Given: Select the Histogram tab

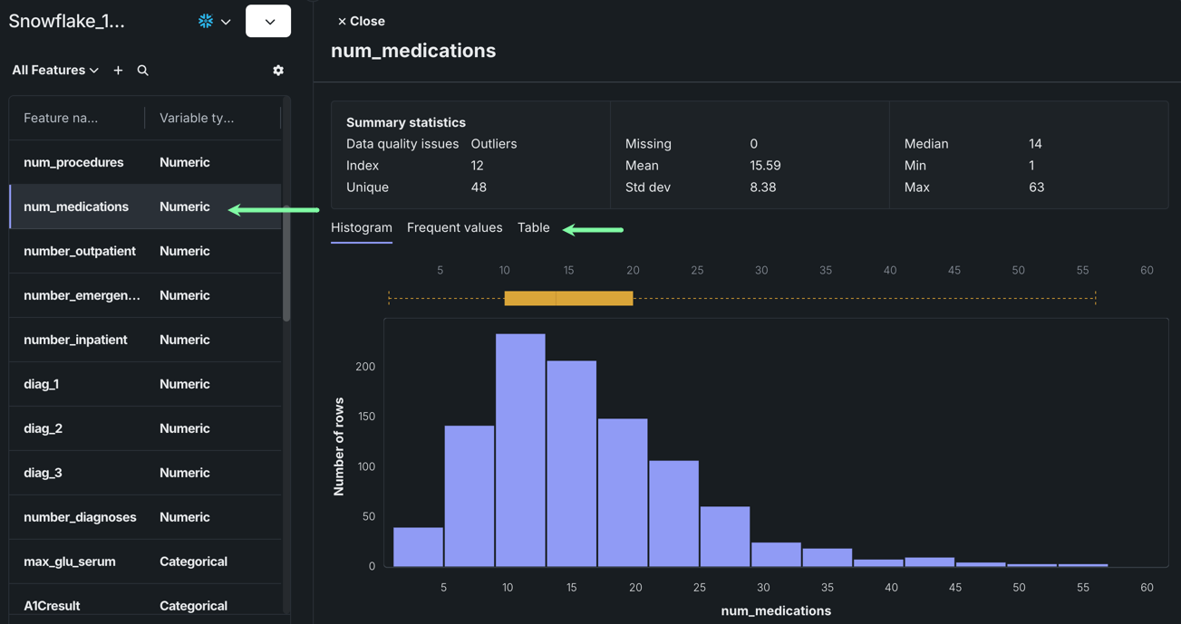Looking at the screenshot, I should click(x=361, y=228).
